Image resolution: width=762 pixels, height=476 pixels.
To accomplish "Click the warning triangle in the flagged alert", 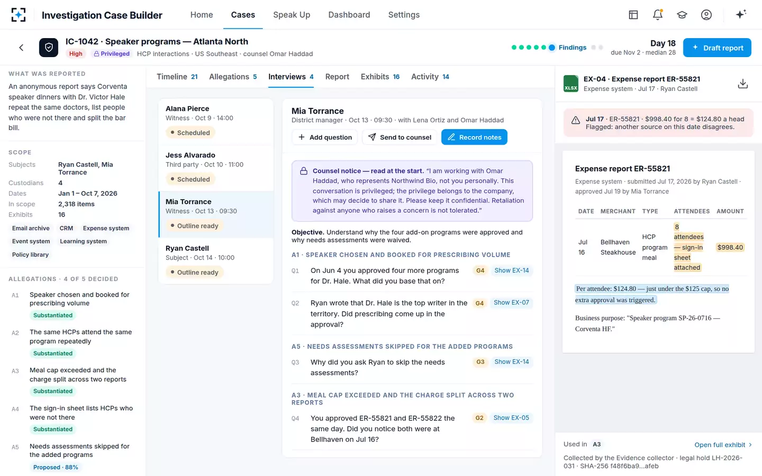I will click(576, 121).
